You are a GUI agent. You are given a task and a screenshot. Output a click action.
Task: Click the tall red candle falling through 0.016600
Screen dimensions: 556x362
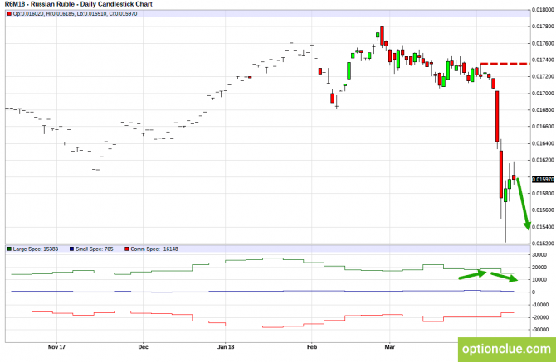(x=497, y=117)
